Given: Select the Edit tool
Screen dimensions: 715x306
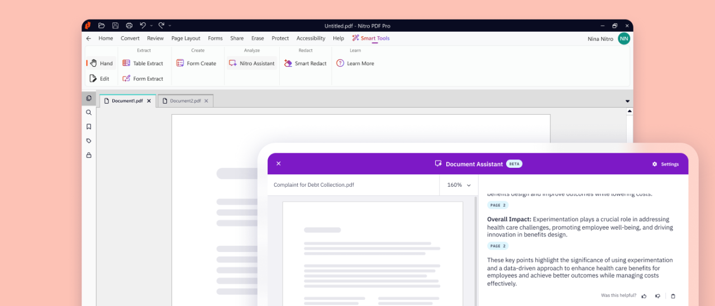Looking at the screenshot, I should point(99,79).
